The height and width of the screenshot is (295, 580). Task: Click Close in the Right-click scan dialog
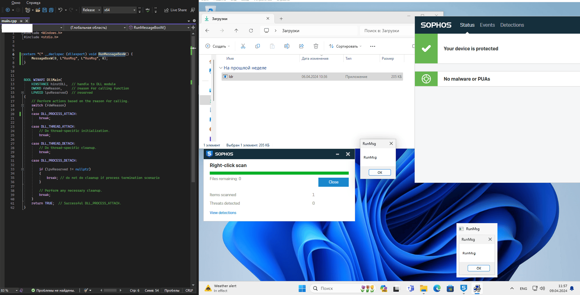click(334, 182)
